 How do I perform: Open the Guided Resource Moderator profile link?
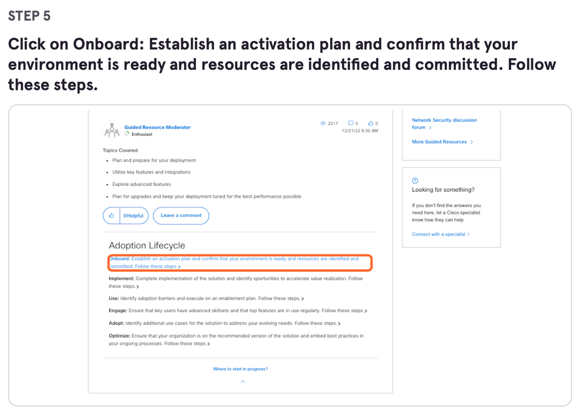tap(157, 127)
